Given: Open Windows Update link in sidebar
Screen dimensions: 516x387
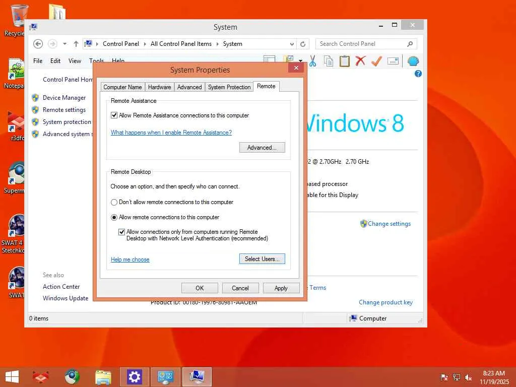Looking at the screenshot, I should 66,298.
